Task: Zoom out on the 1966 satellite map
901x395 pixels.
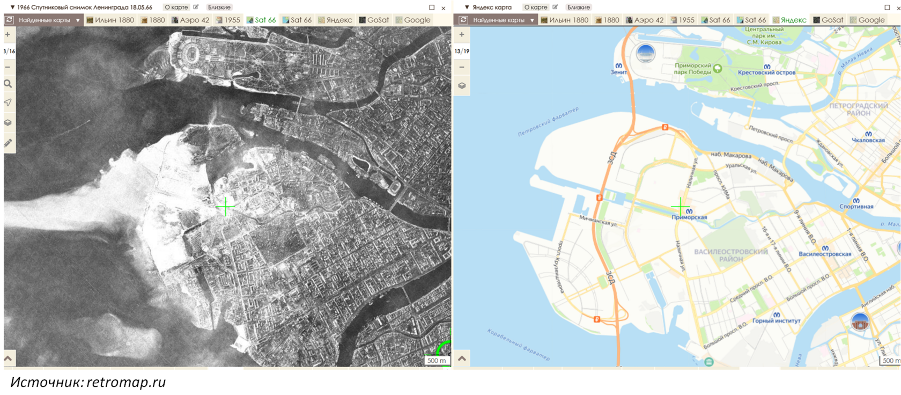Action: (8, 67)
